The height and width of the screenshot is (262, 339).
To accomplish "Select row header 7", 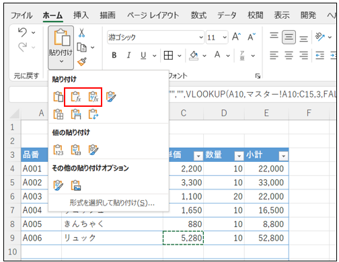I will [x=12, y=210].
